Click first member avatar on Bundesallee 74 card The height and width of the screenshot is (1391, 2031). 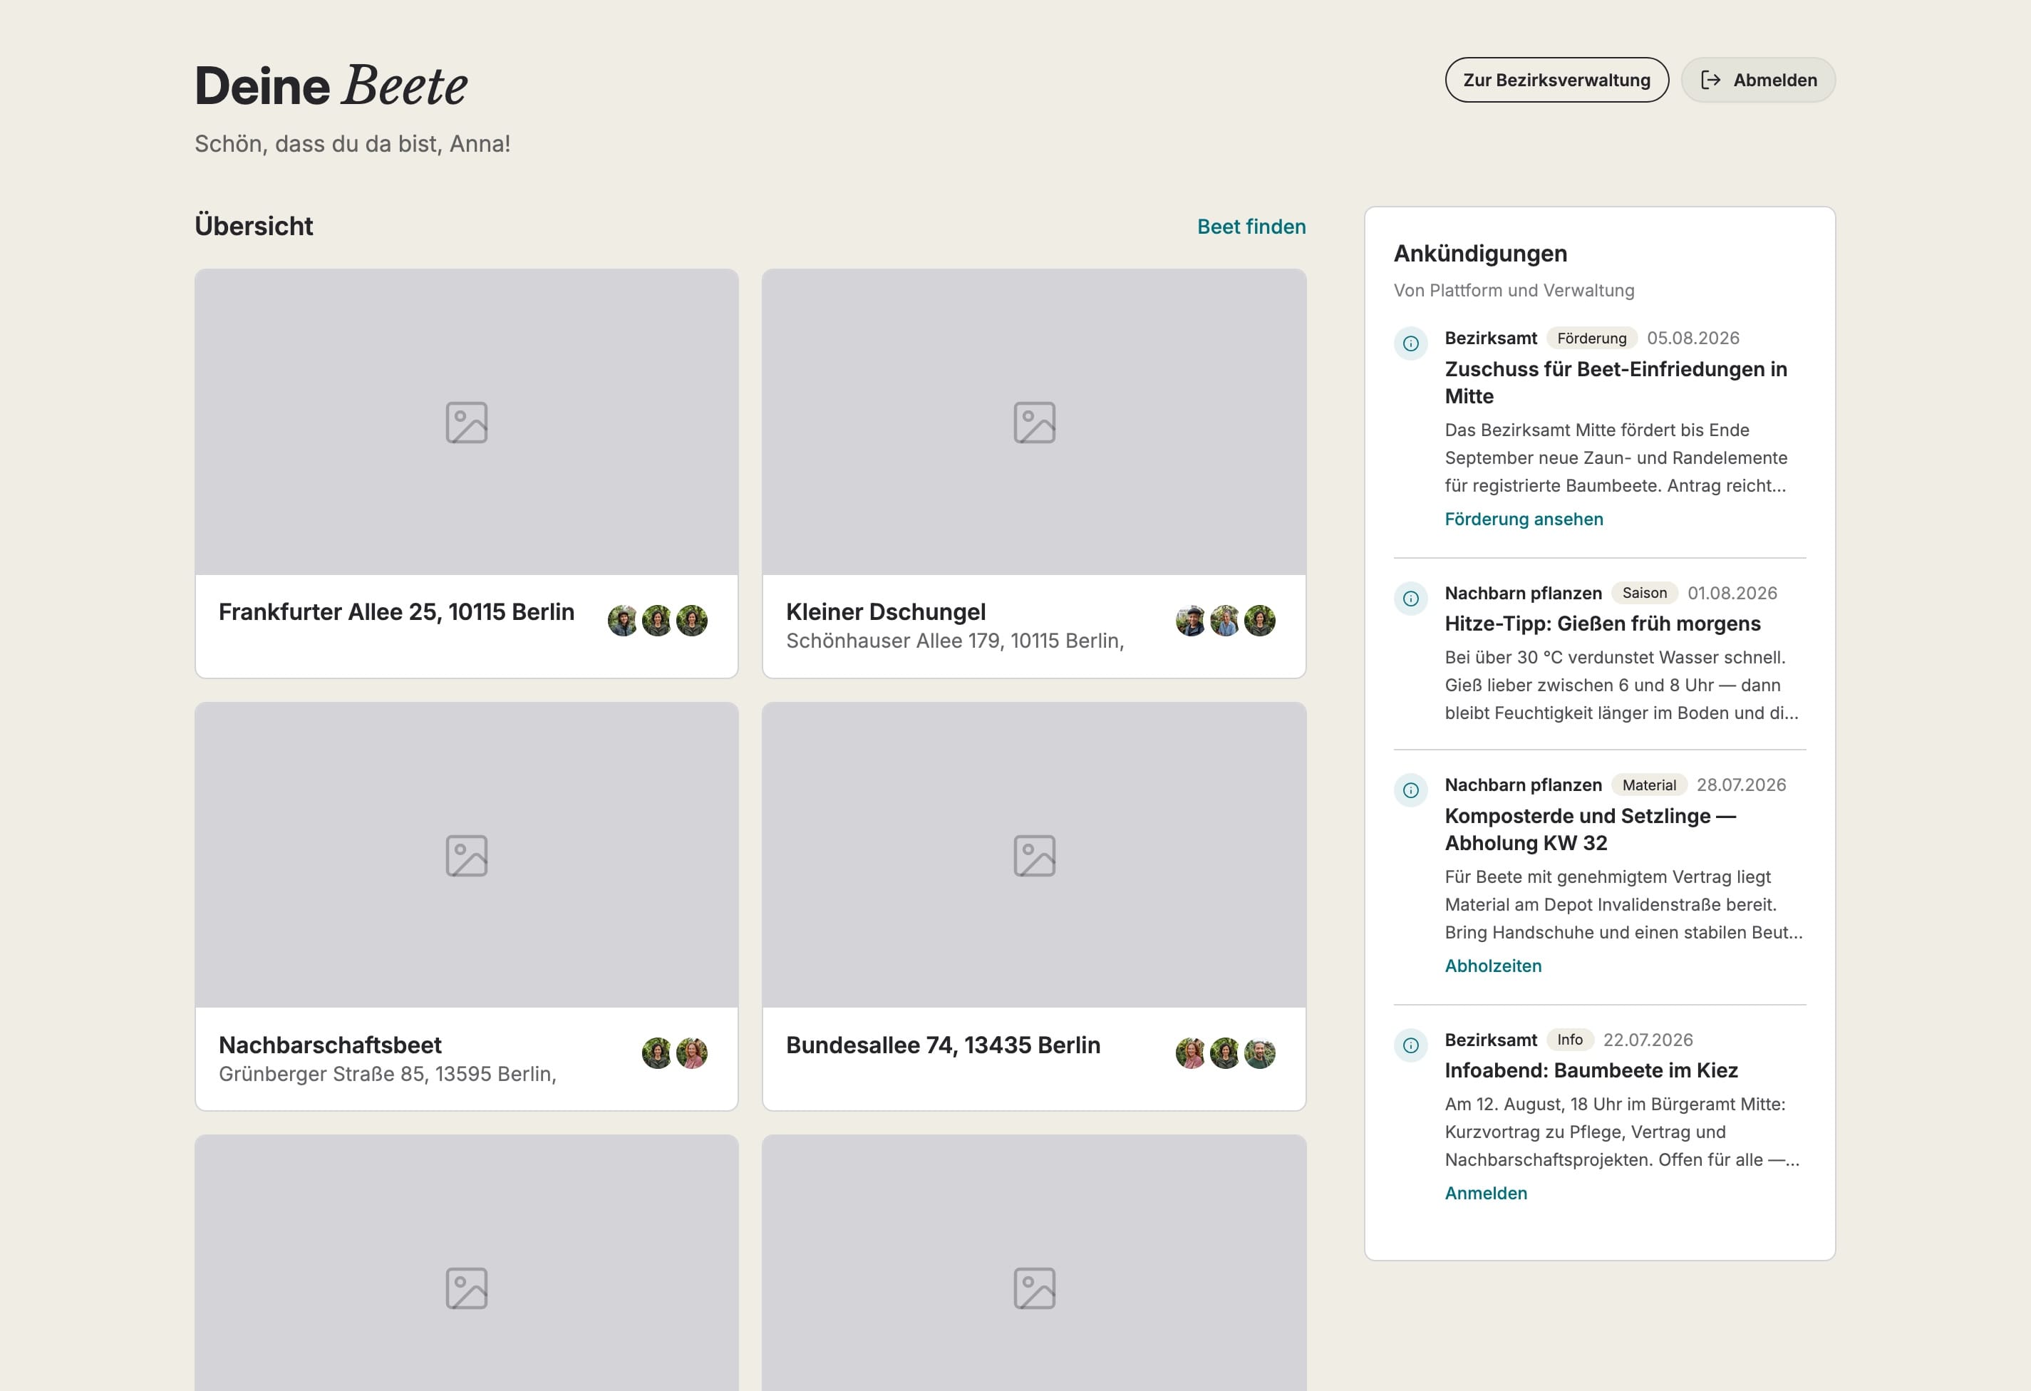coord(1190,1053)
